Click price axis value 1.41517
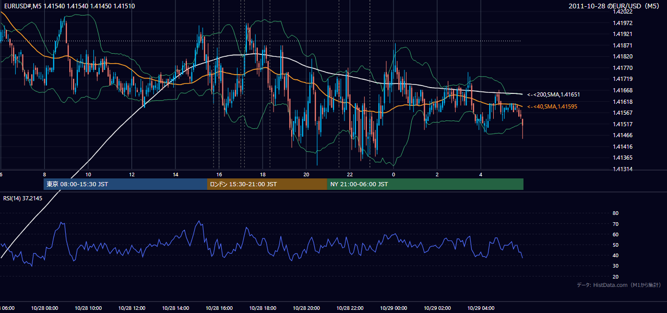This screenshot has width=667, height=313. point(623,124)
